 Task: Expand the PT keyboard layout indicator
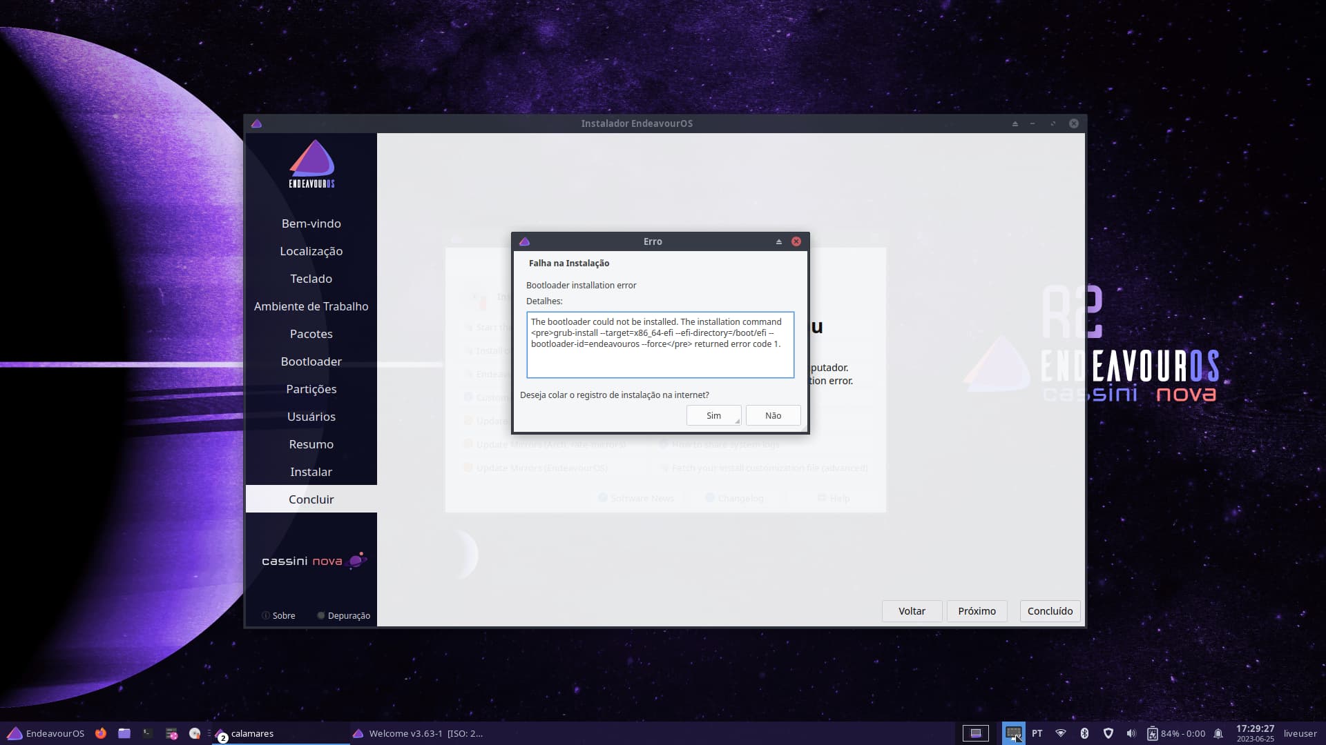(1037, 733)
